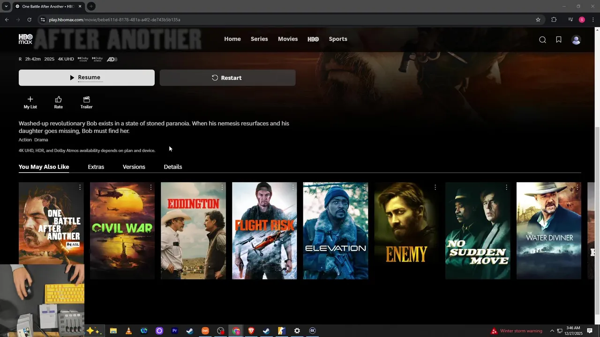Click the Action genre link
The height and width of the screenshot is (337, 600).
25,140
